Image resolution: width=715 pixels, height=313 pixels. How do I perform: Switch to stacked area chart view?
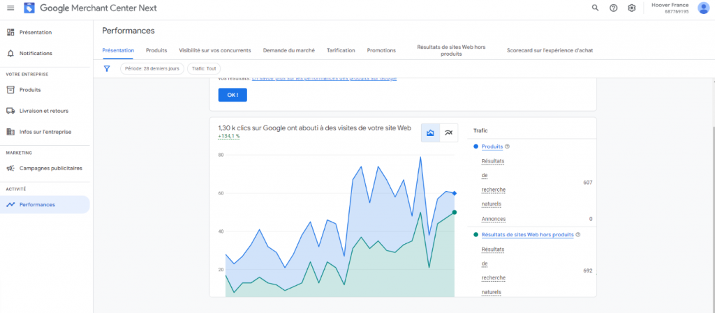[431, 132]
